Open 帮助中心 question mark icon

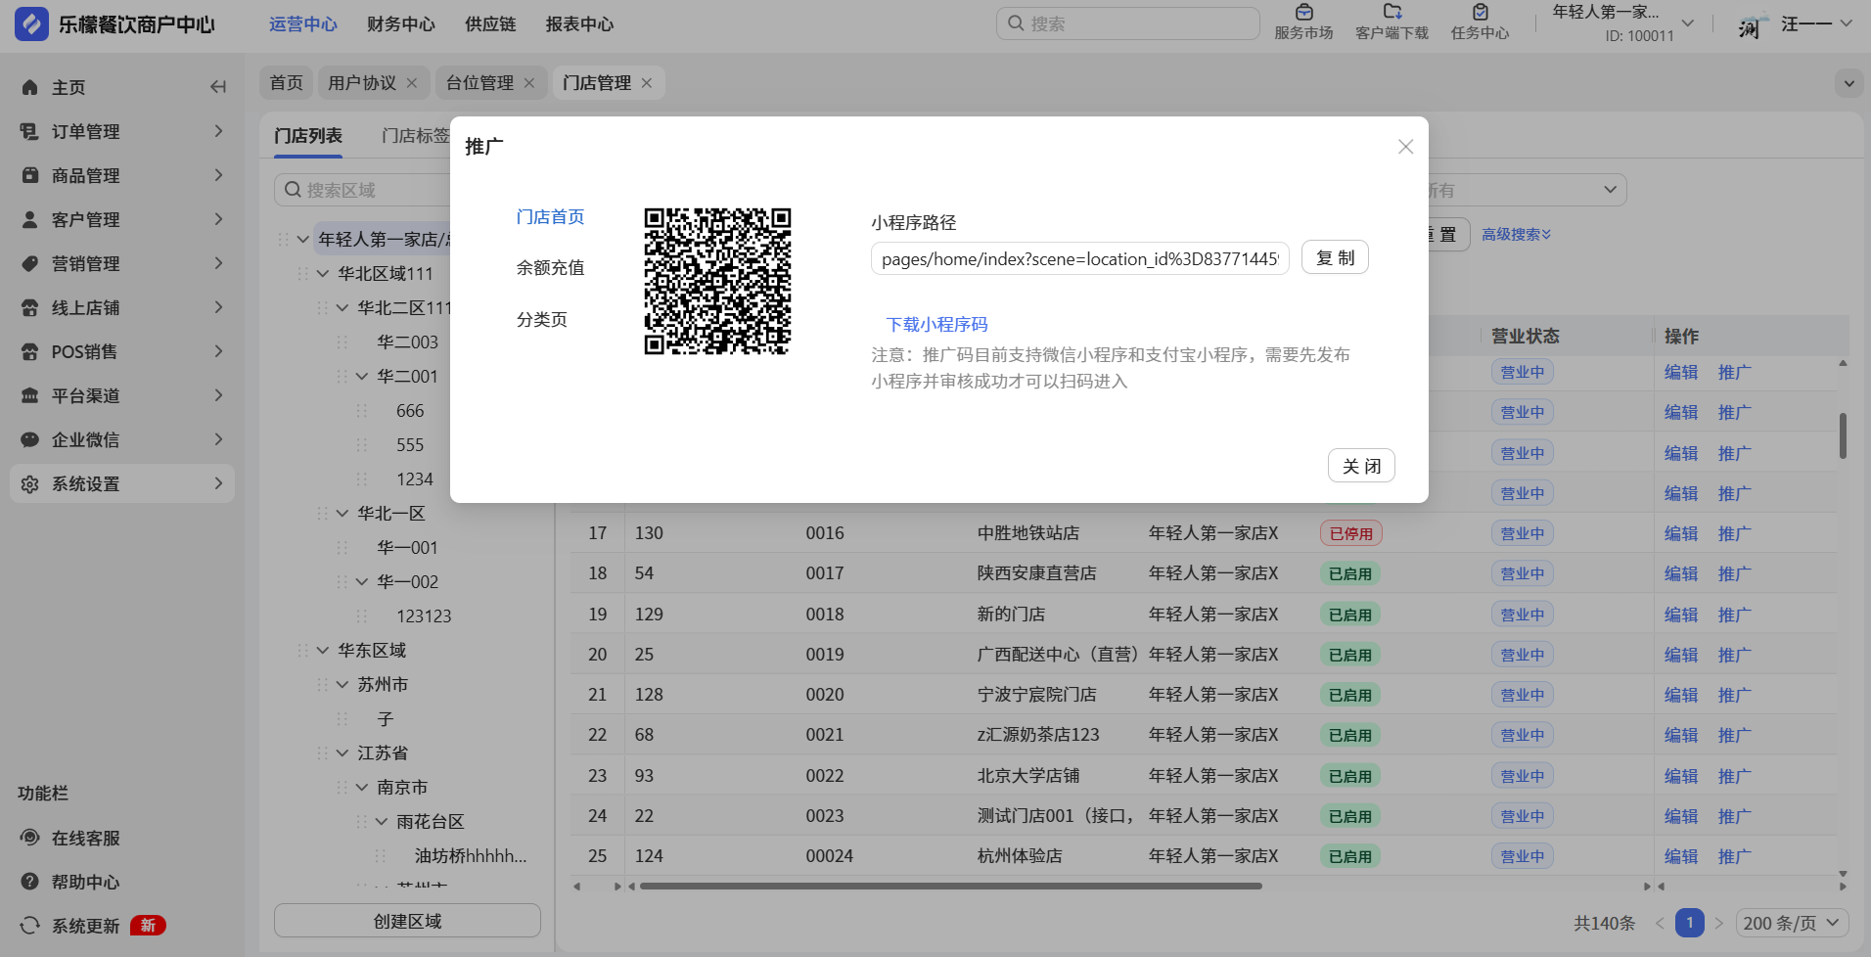pos(30,882)
